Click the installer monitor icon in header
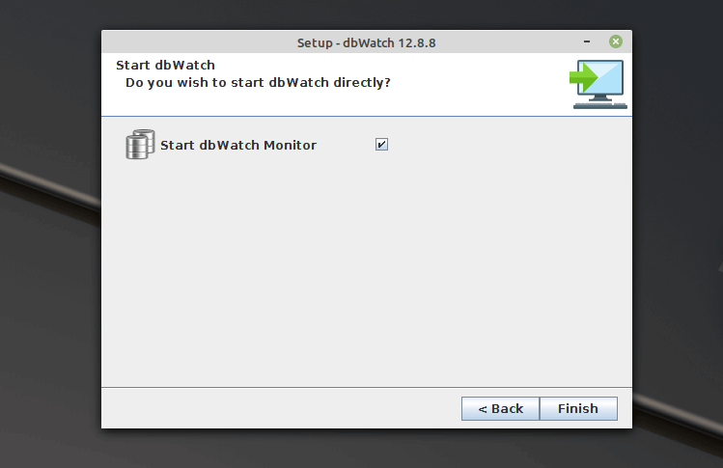This screenshot has height=468, width=723. [x=598, y=84]
